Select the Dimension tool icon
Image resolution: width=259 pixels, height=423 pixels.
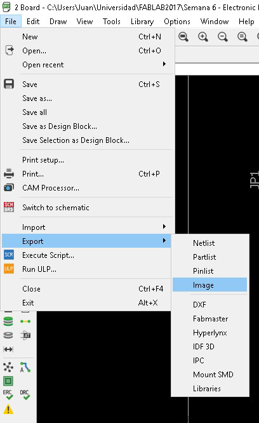click(8, 349)
